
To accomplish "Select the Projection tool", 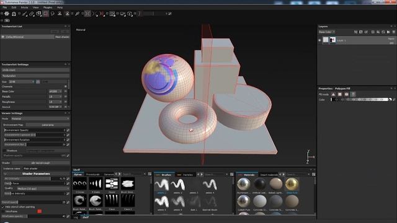I will [x=38, y=14].
